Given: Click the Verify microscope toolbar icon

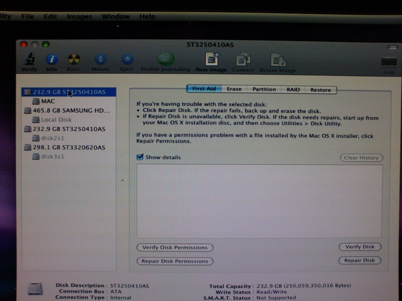Looking at the screenshot, I should [29, 60].
